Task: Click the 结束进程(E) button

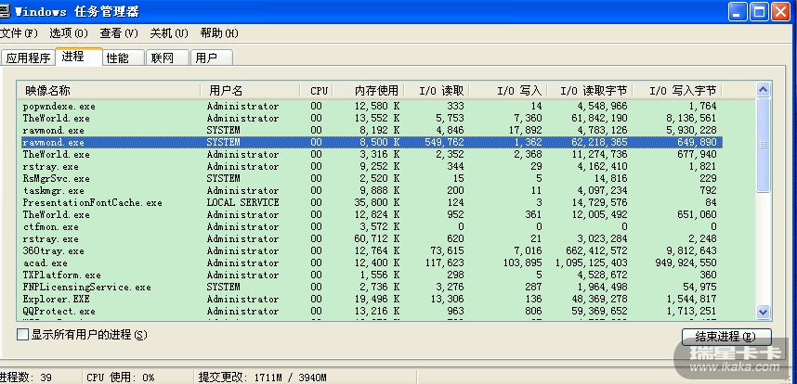Action: pyautogui.click(x=726, y=337)
